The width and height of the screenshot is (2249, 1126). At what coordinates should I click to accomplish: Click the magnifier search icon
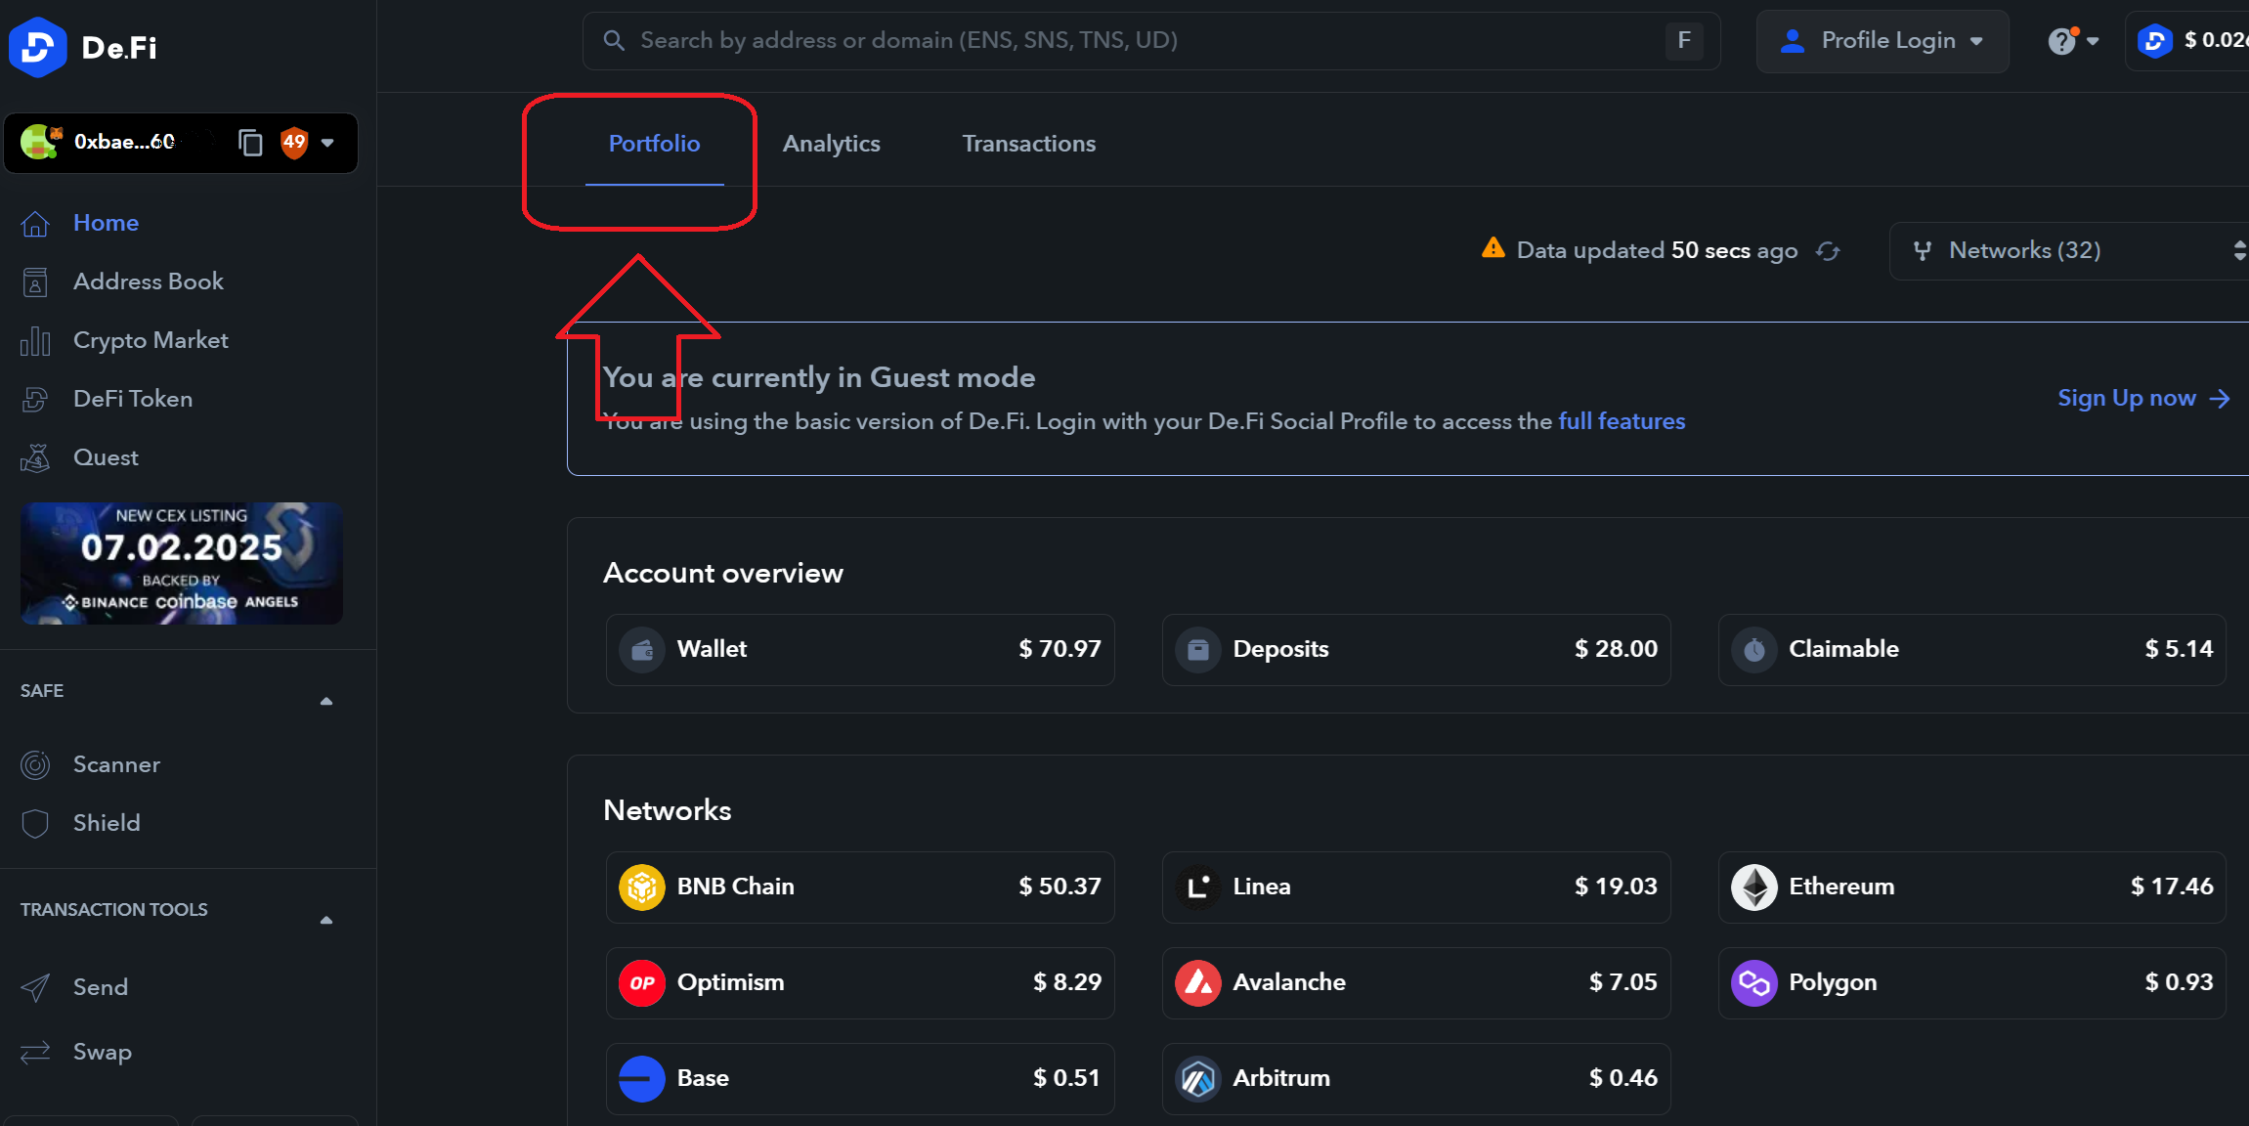tap(614, 40)
